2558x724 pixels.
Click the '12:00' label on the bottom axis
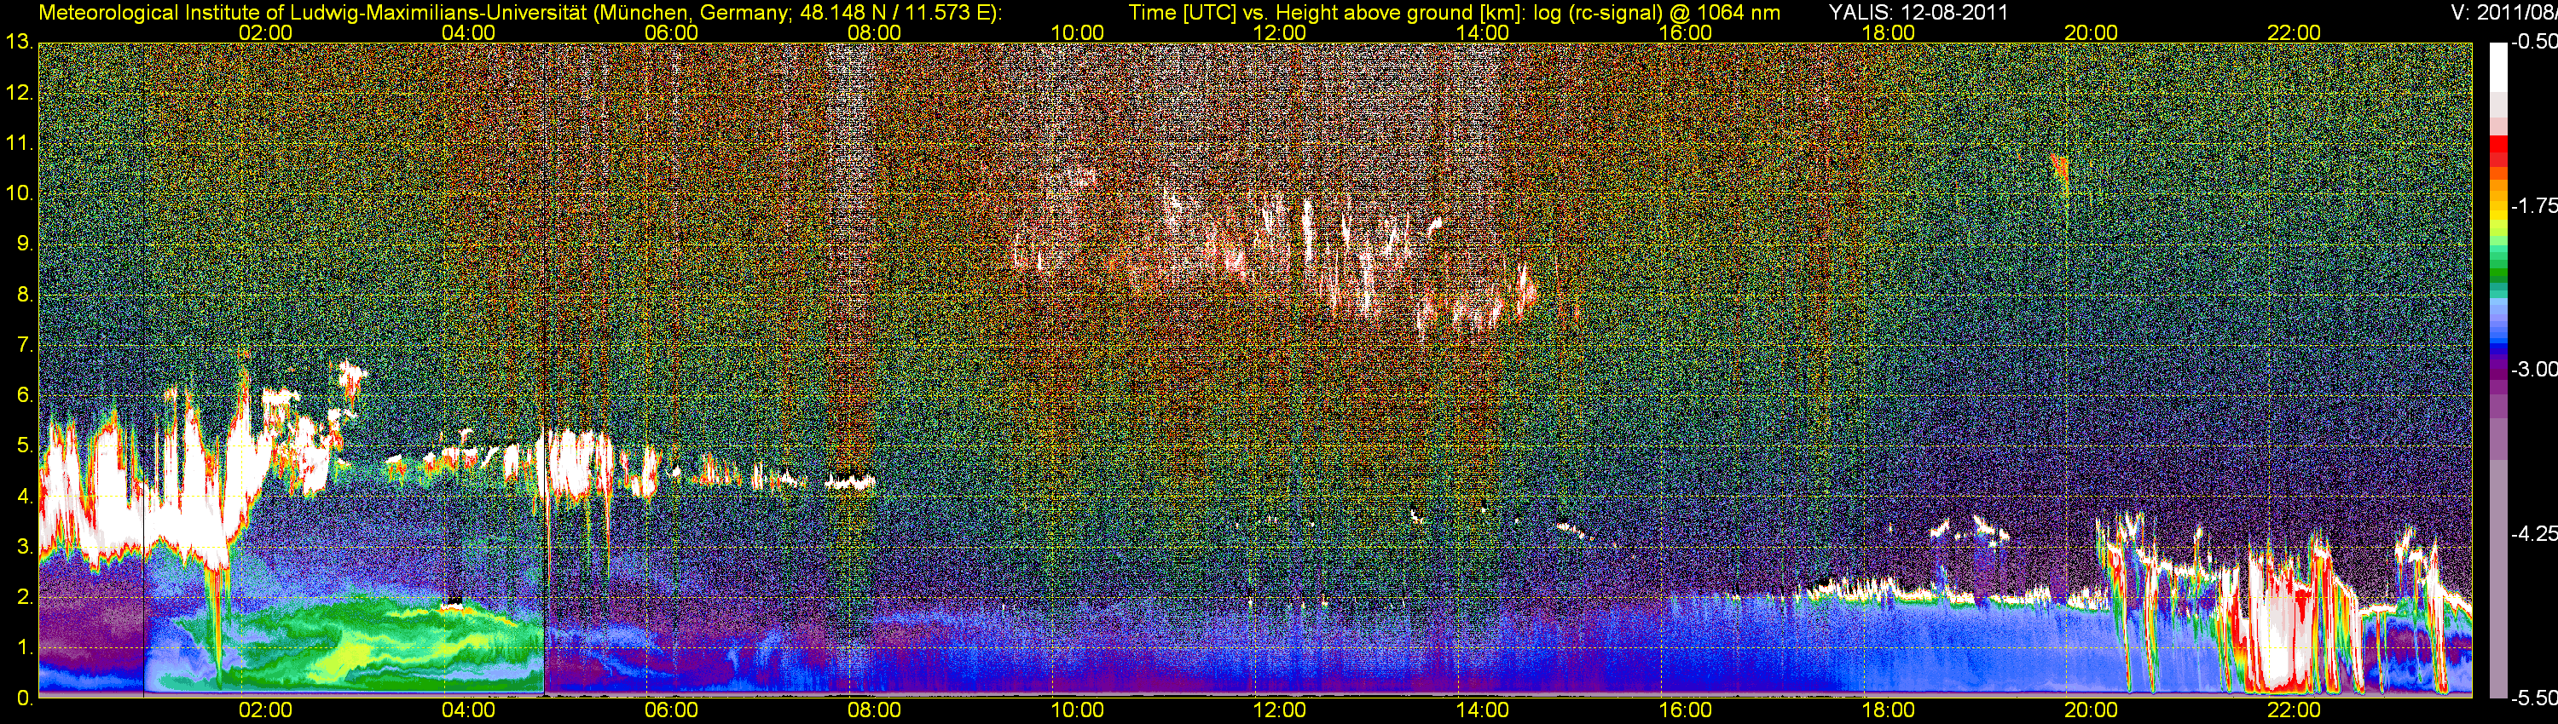pos(1280,710)
